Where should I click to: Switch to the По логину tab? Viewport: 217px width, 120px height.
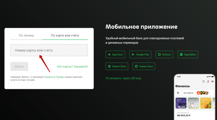tap(26, 35)
